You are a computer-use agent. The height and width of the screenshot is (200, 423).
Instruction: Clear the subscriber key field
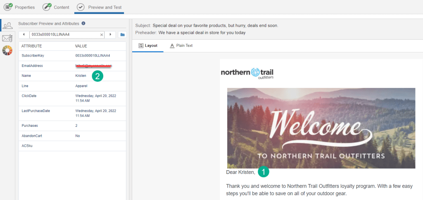click(102, 35)
